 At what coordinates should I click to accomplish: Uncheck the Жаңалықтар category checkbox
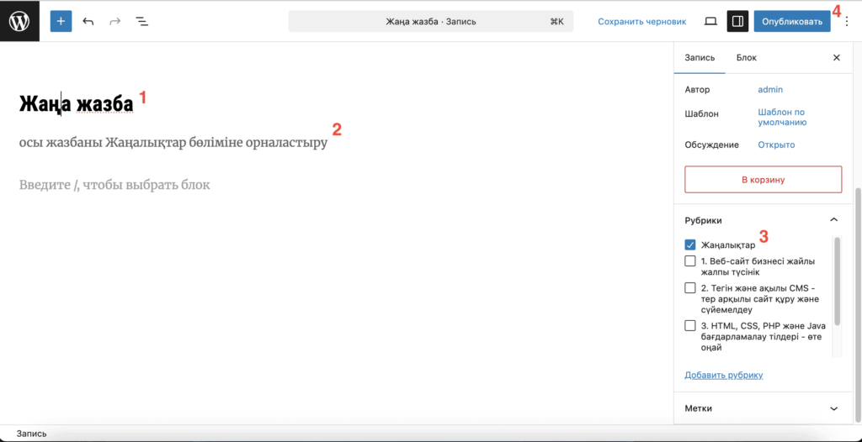690,245
